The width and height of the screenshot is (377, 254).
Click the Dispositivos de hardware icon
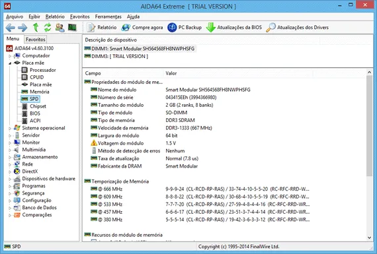tap(17, 179)
